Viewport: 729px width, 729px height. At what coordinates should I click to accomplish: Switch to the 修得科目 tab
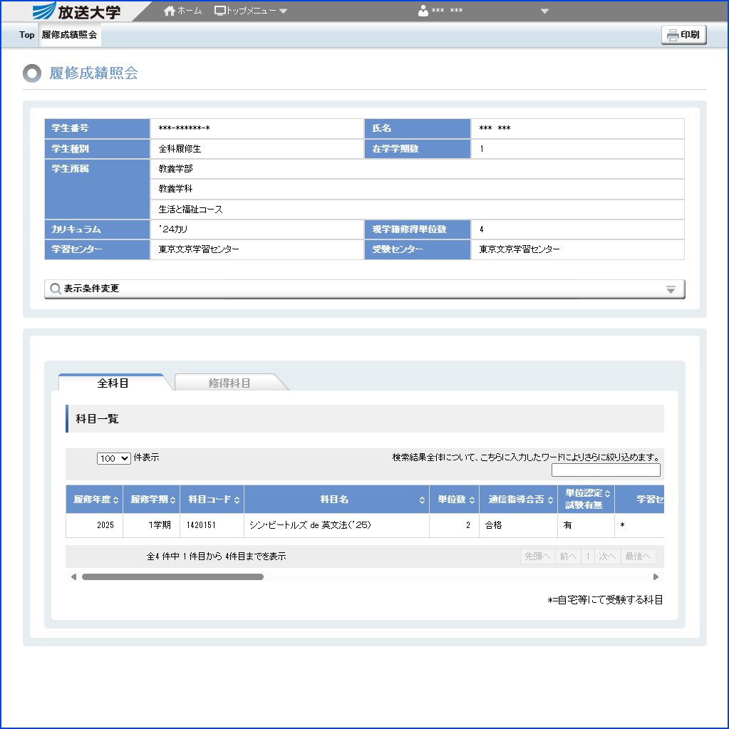coord(229,383)
